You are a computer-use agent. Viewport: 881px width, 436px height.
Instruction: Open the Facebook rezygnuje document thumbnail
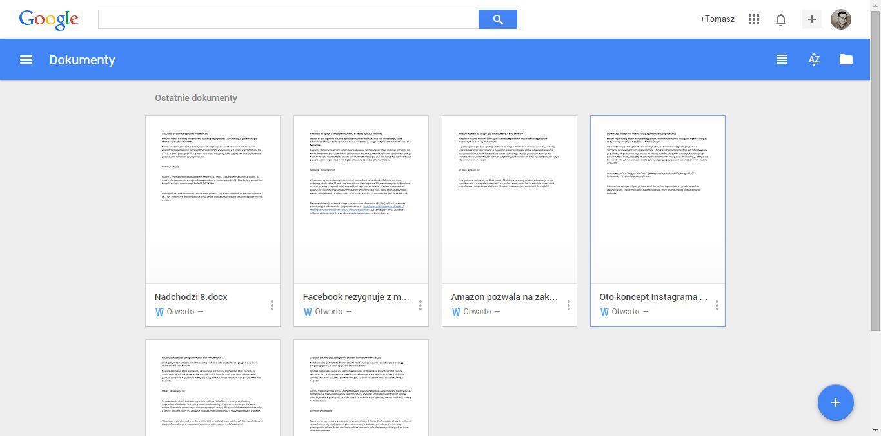(x=361, y=200)
